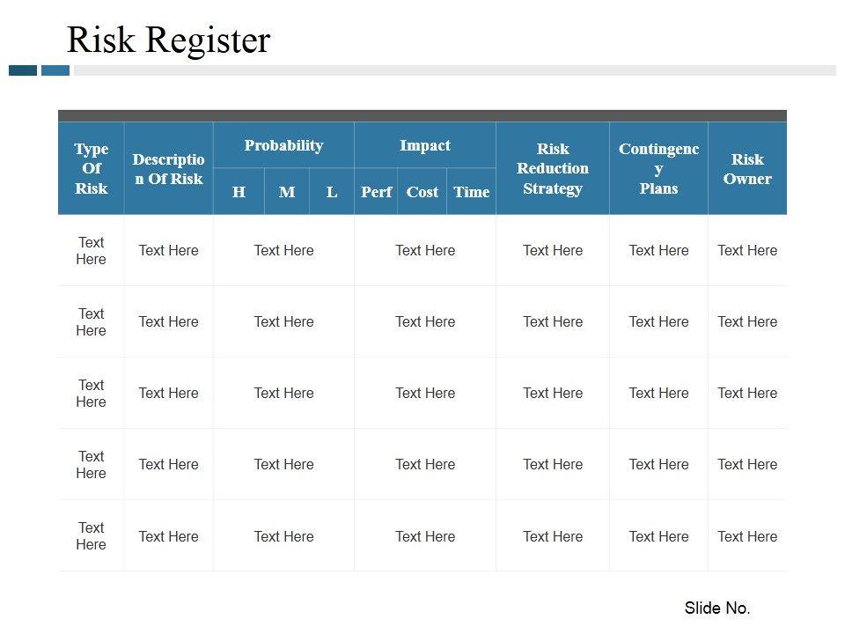
Task: Select the Risk Reduction Strategy header
Action: pyautogui.click(x=553, y=168)
